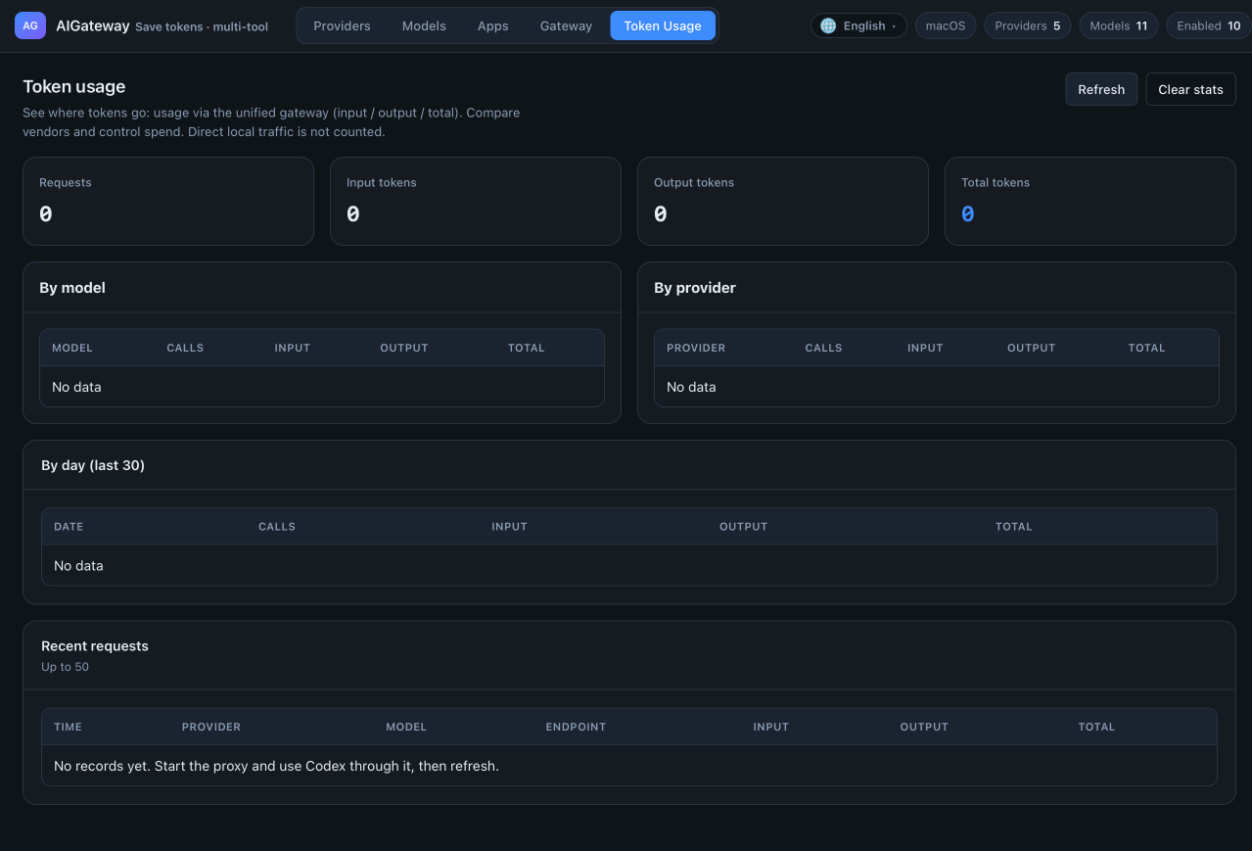The image size is (1252, 851).
Task: Click the Requests summary card
Action: click(168, 201)
